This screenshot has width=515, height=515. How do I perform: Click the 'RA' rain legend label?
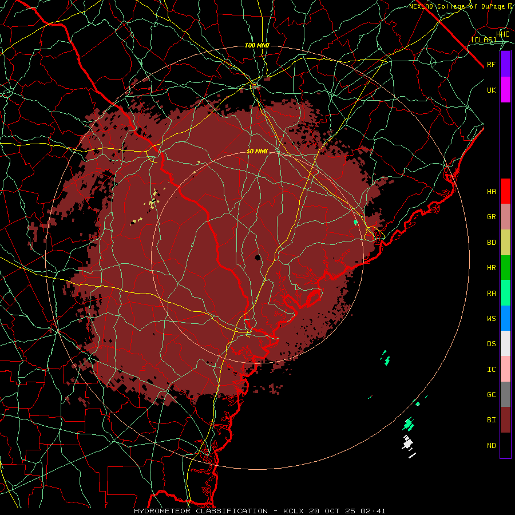[x=492, y=294]
